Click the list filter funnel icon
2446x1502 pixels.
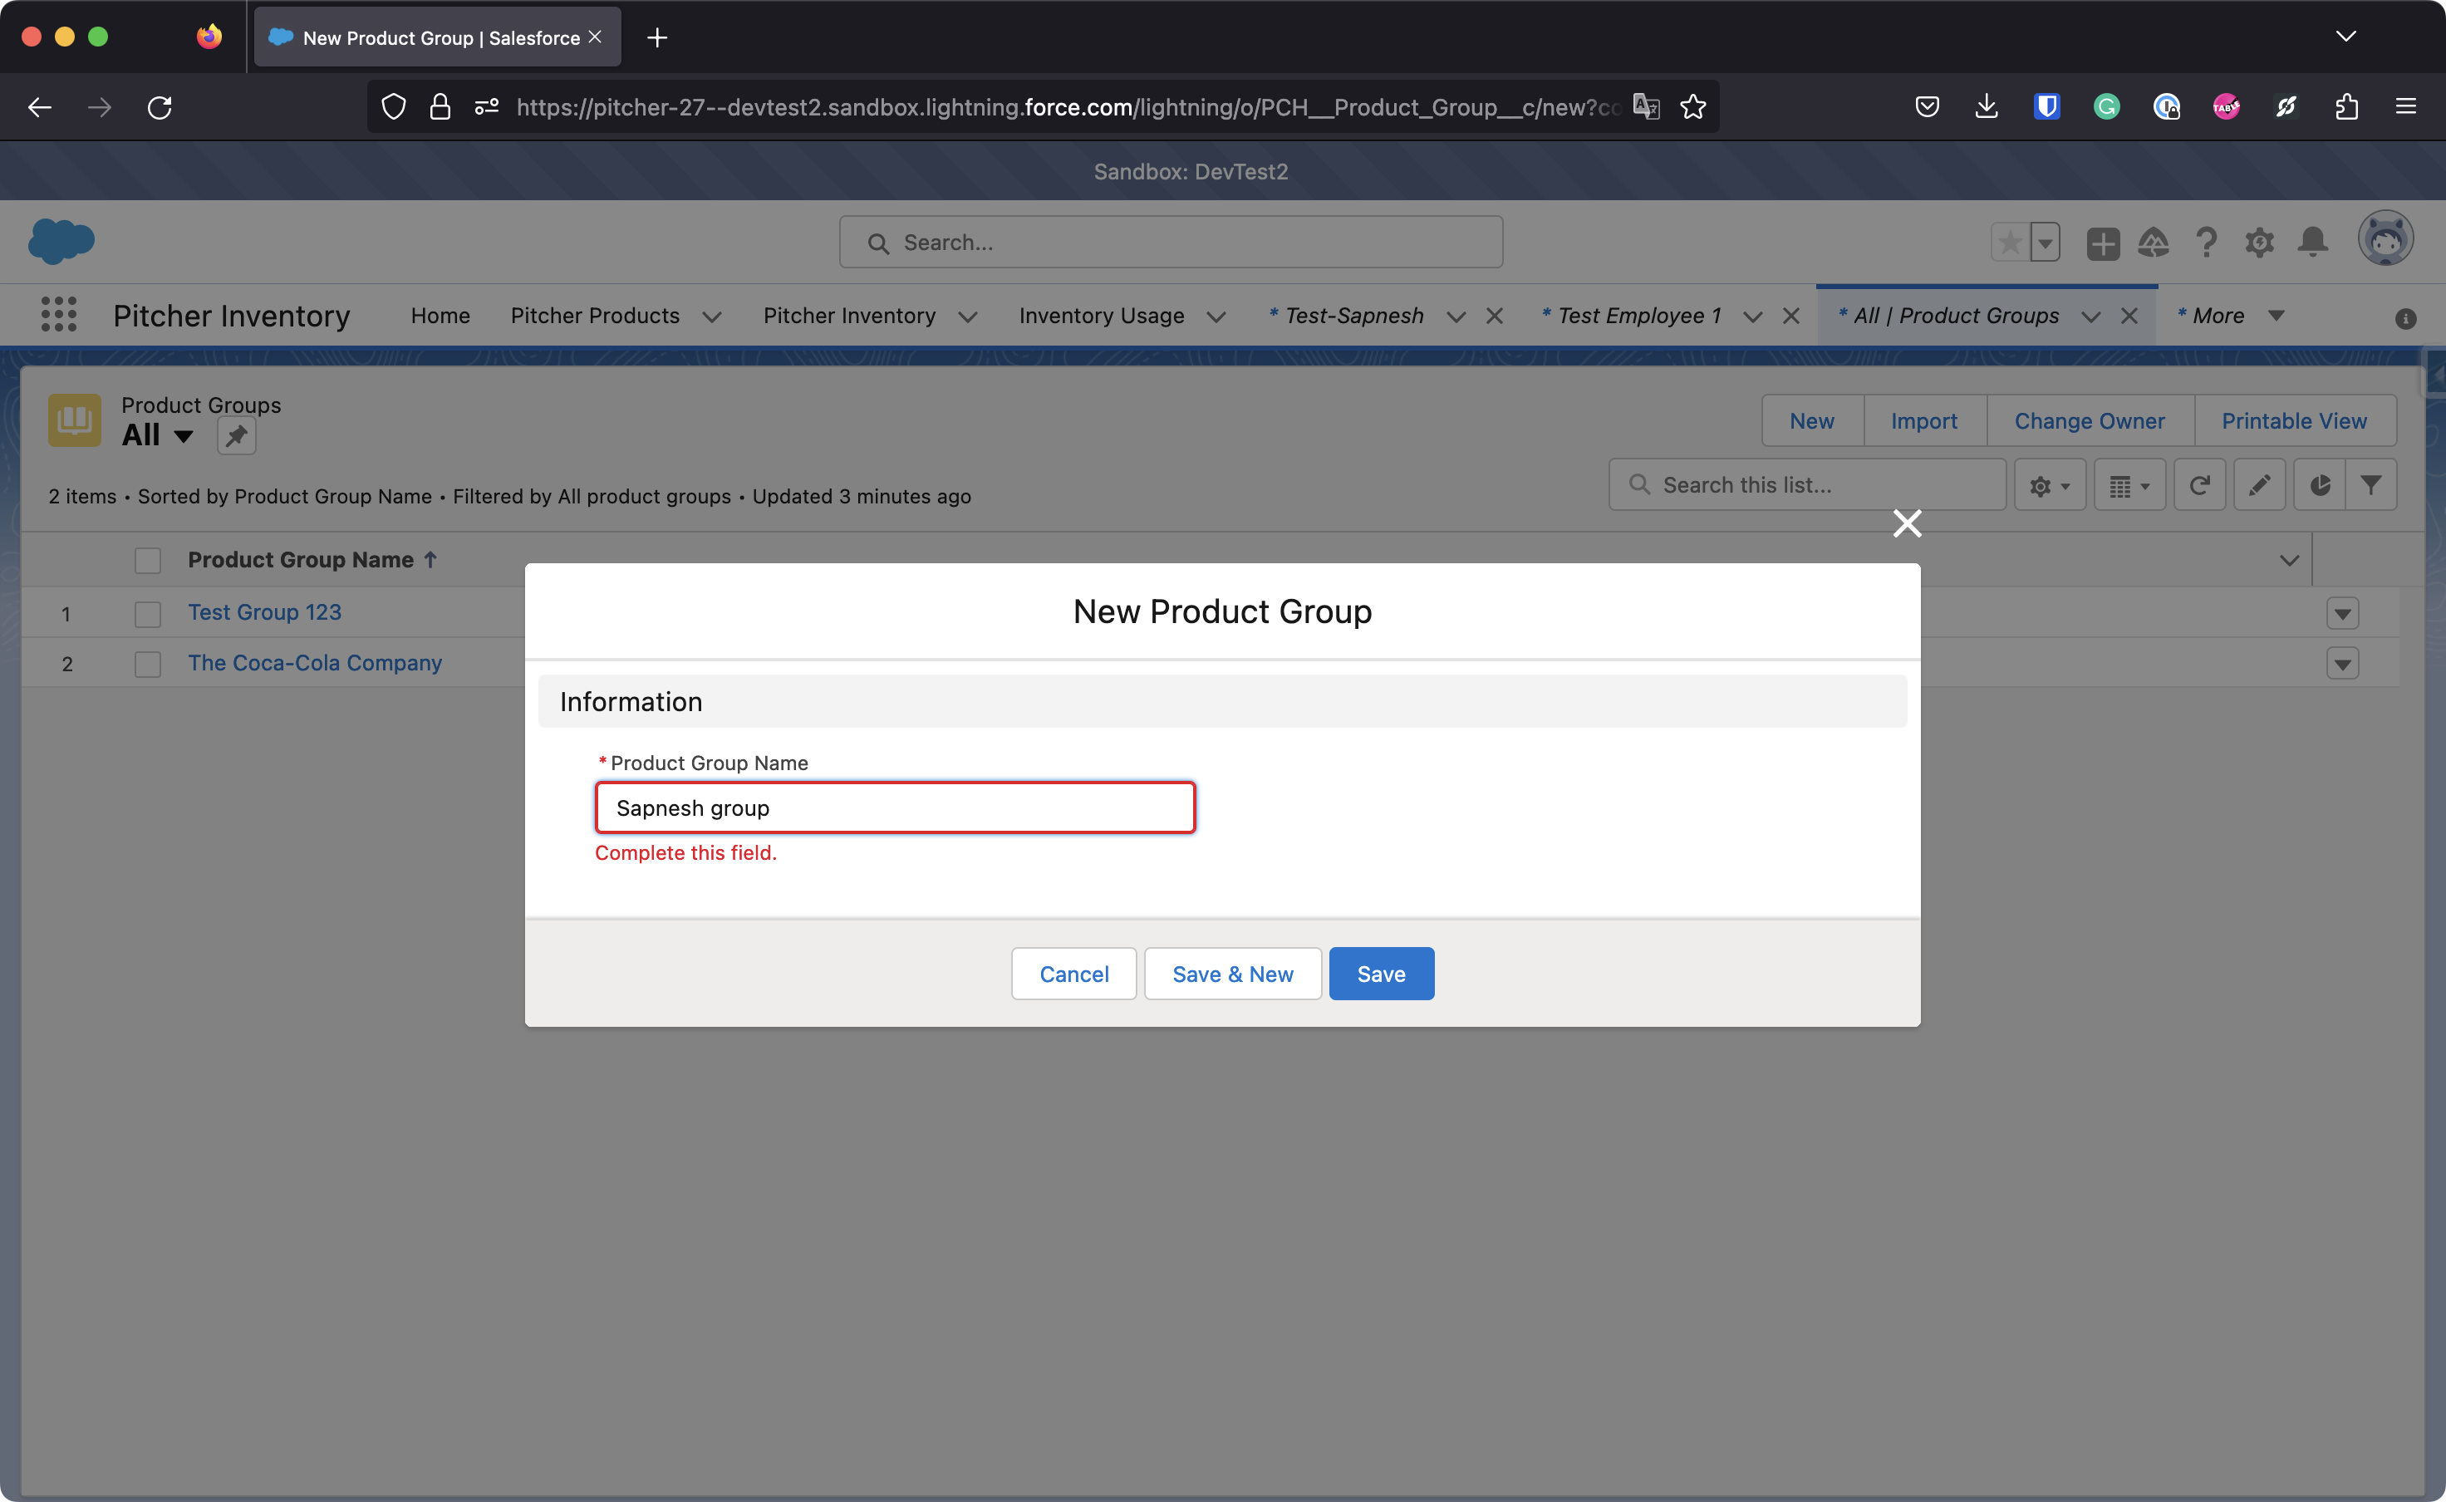[2370, 485]
